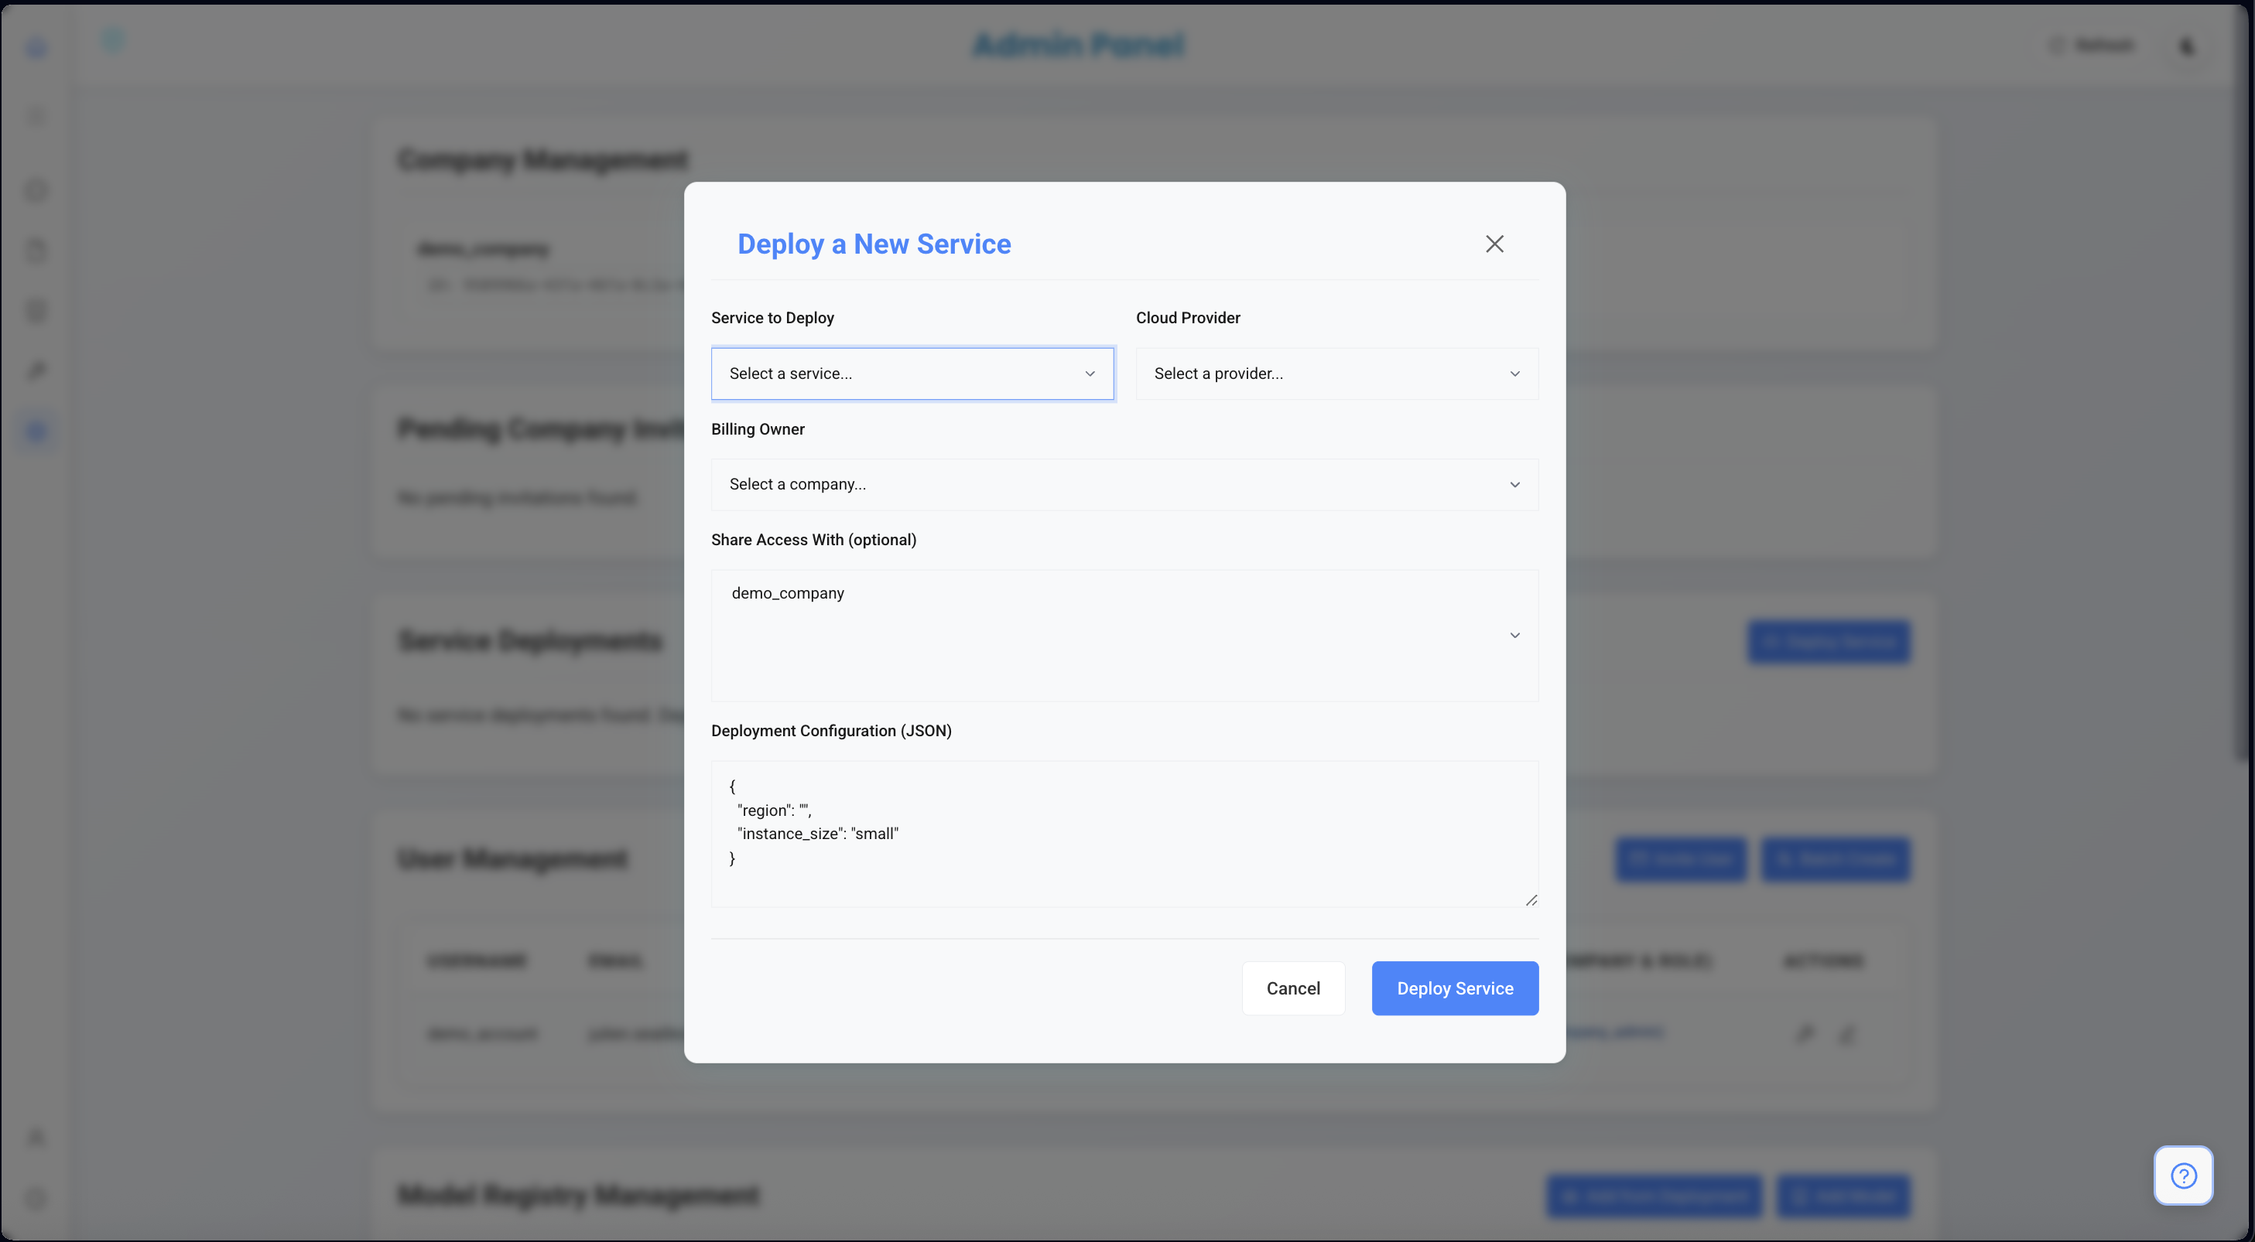Image resolution: width=2255 pixels, height=1242 pixels.
Task: Open the Cloud Provider select a provider dropdown
Action: click(1336, 374)
